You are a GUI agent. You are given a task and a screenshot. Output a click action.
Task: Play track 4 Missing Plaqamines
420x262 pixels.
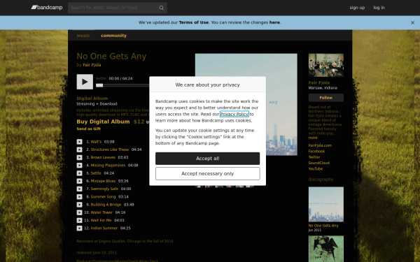pyautogui.click(x=79, y=165)
